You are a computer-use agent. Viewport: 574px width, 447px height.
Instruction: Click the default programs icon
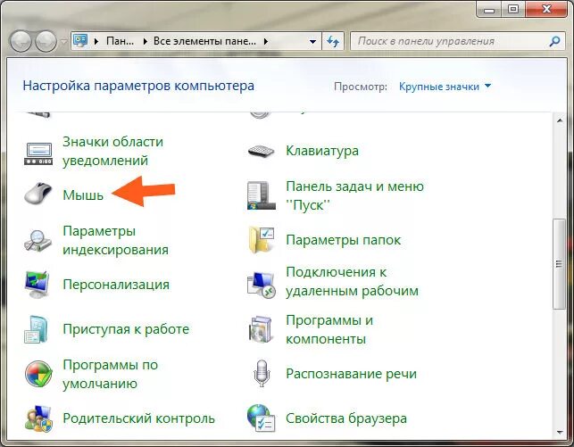click(x=38, y=374)
